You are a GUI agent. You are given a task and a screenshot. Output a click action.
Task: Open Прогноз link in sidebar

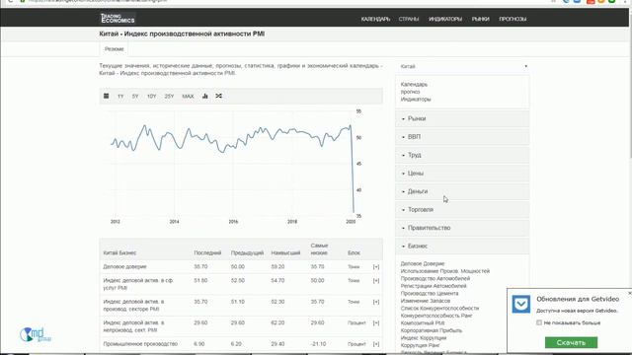410,92
